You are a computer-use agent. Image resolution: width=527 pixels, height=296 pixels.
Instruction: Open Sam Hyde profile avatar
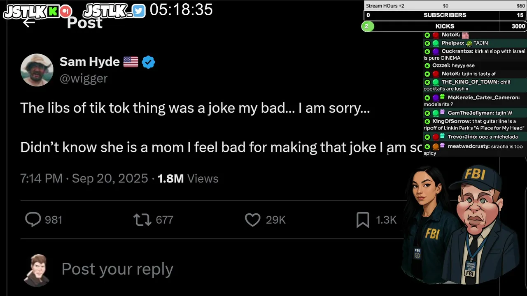37,70
